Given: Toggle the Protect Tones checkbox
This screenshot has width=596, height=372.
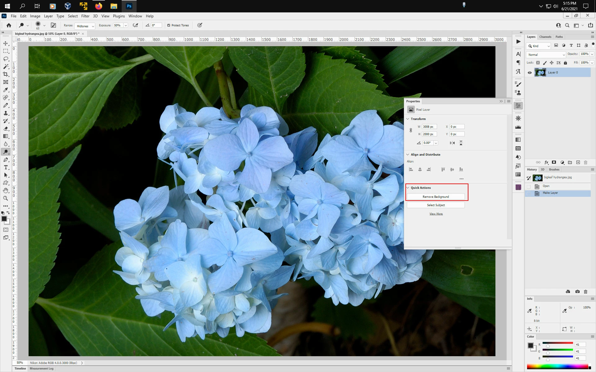Looking at the screenshot, I should pos(169,25).
